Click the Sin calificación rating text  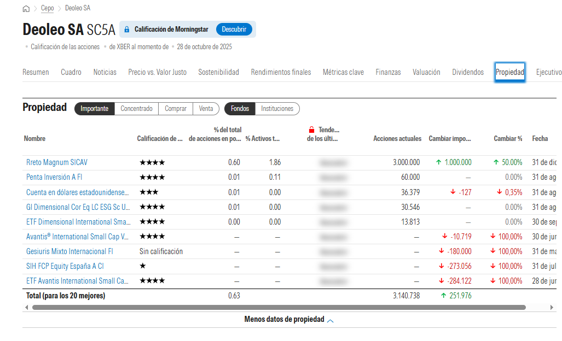161,251
